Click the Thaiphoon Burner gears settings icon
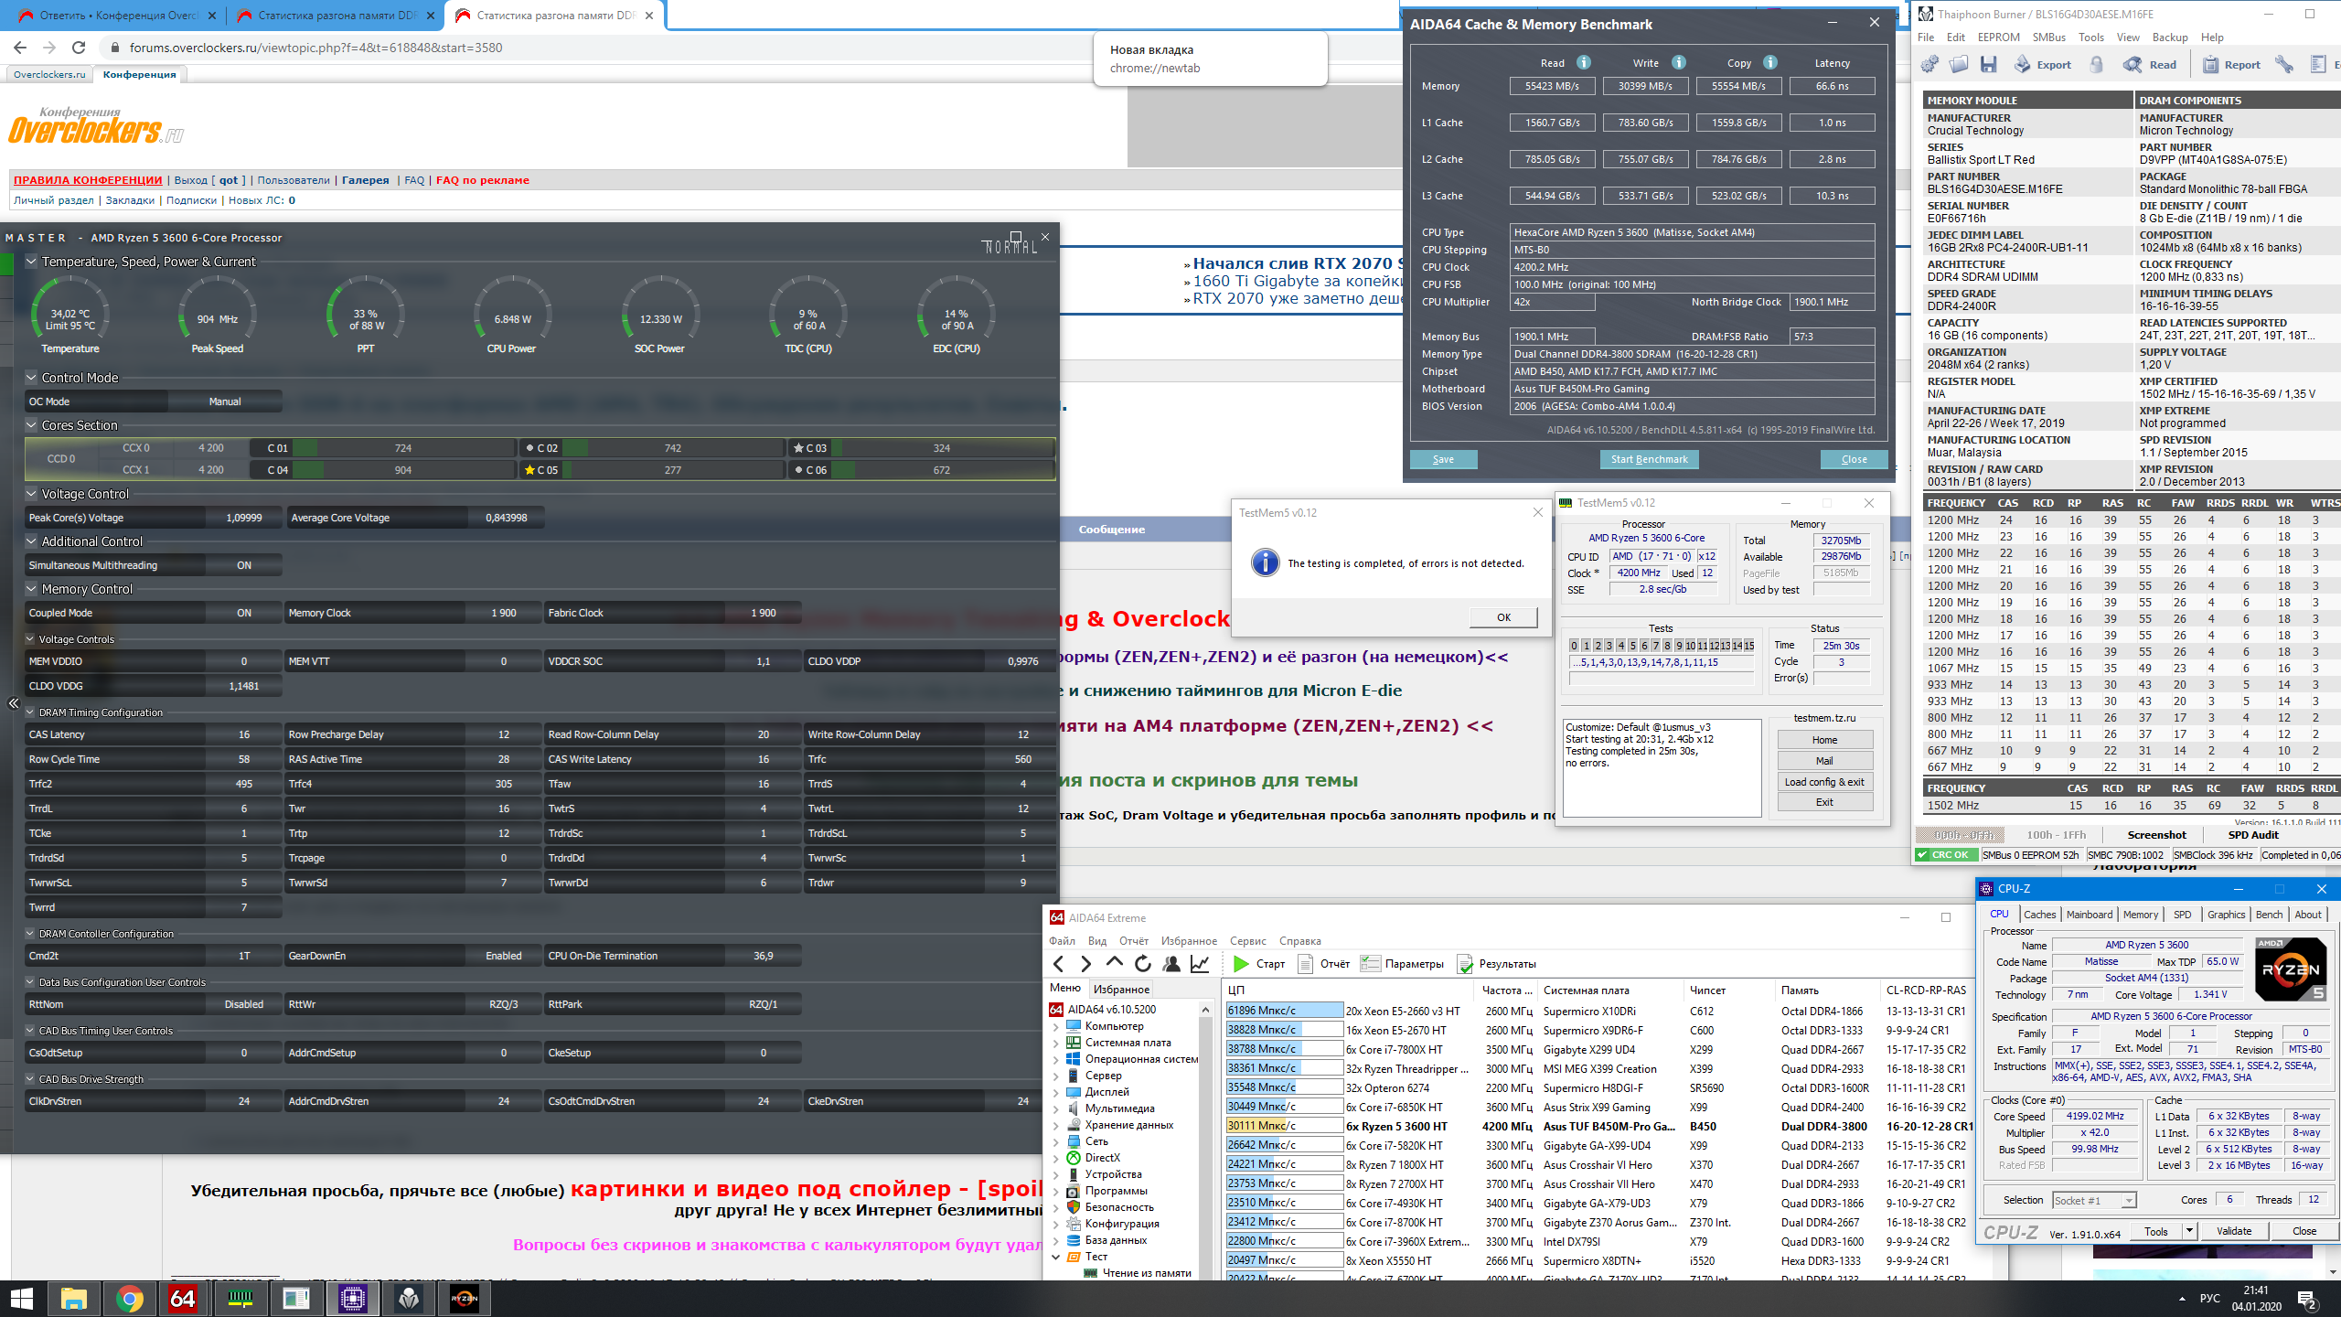 coord(1929,65)
